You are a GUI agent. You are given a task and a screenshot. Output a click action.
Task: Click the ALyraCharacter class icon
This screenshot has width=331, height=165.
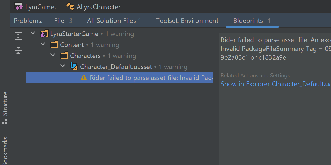click(x=70, y=7)
